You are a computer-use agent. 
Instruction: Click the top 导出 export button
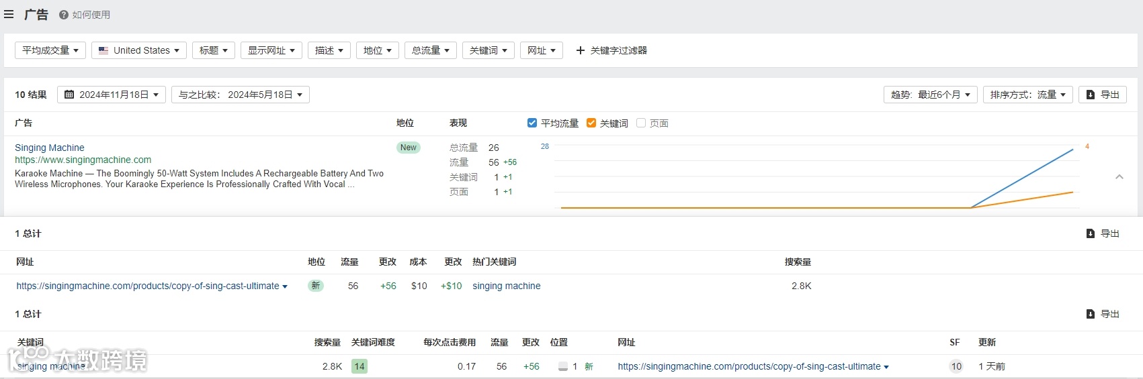1103,95
